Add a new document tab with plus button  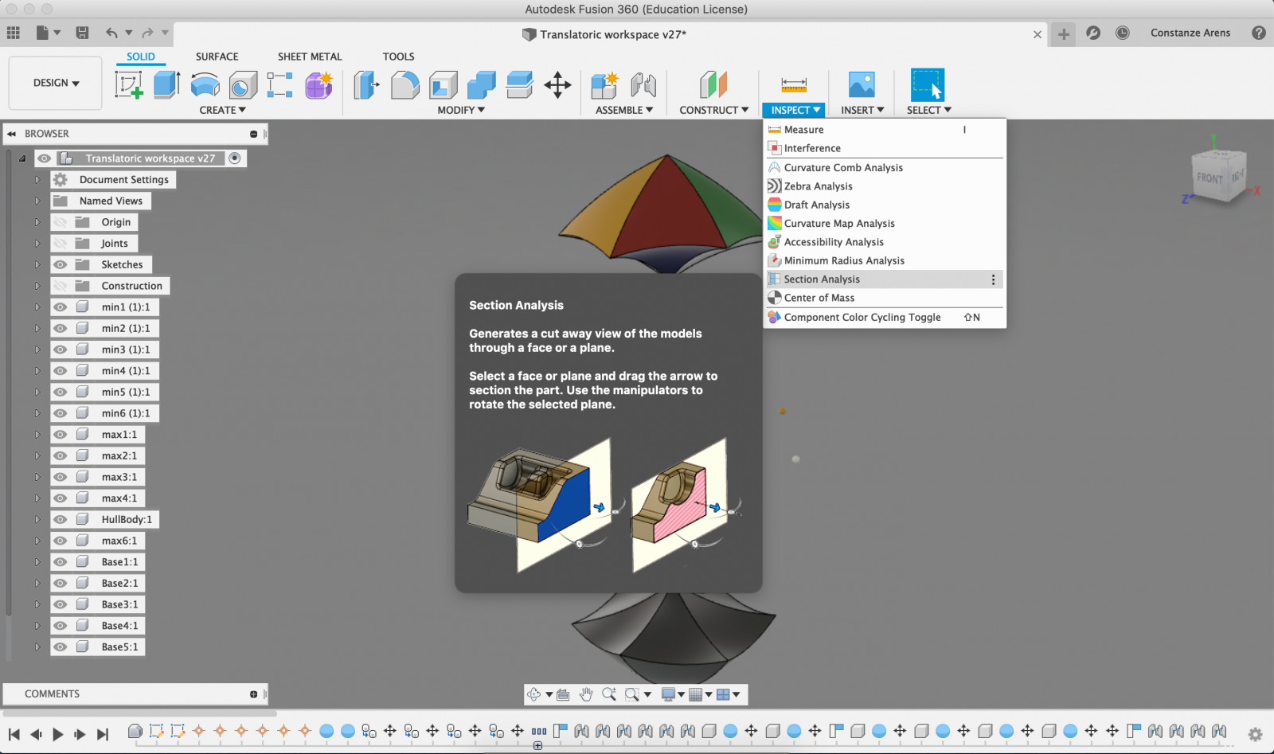(x=1063, y=33)
